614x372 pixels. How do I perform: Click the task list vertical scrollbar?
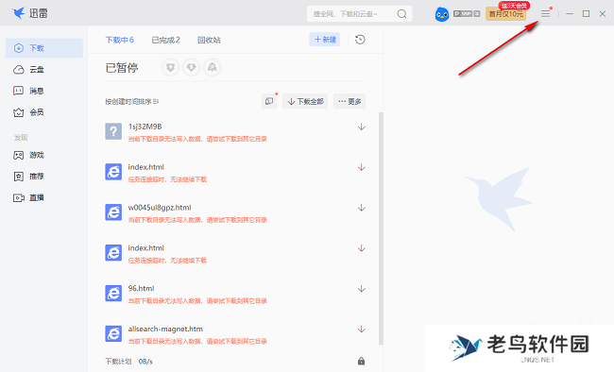click(381, 228)
